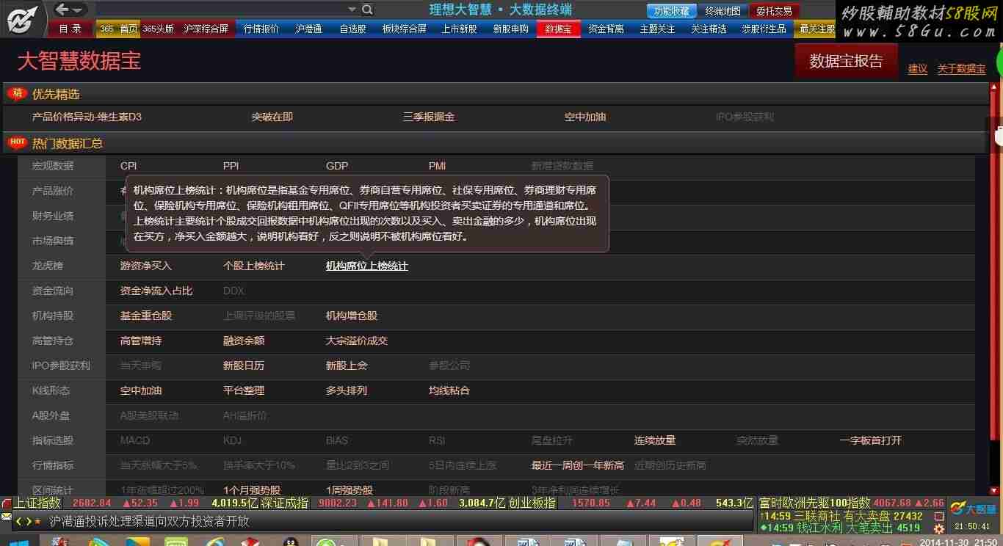1003x546 pixels.
Task: Open the 自选股 tab
Action: point(353,29)
